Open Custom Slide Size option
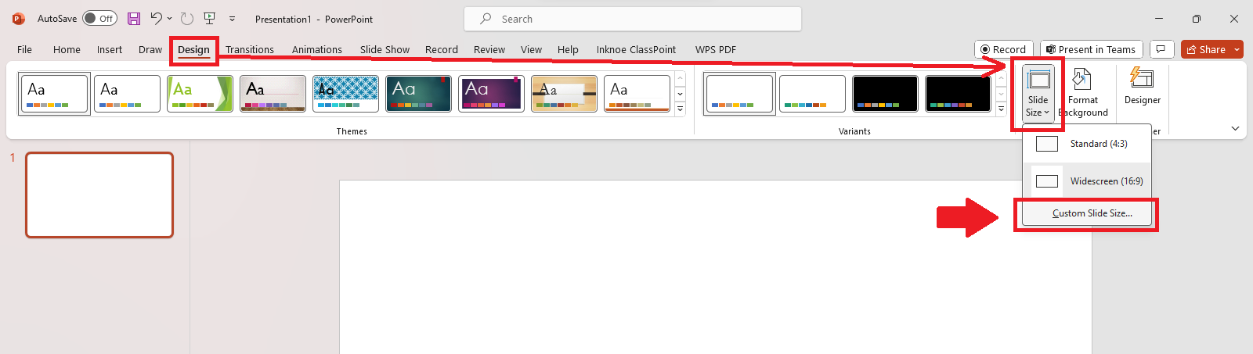 point(1087,213)
